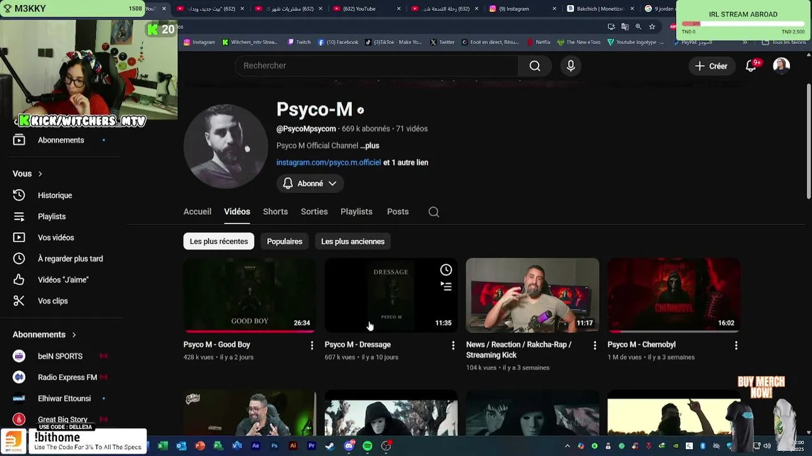Open News / Reaction / Rakcha-Rap thumbnail
812x456 pixels.
click(x=532, y=295)
